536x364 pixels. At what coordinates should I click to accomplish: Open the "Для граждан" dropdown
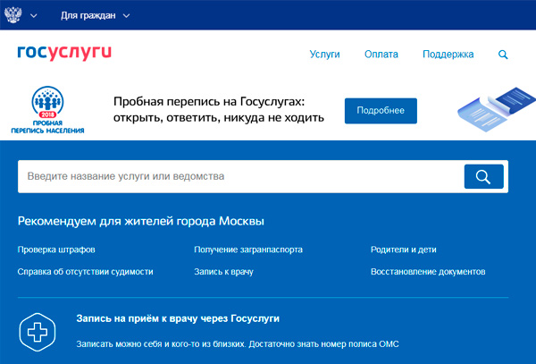[95, 16]
